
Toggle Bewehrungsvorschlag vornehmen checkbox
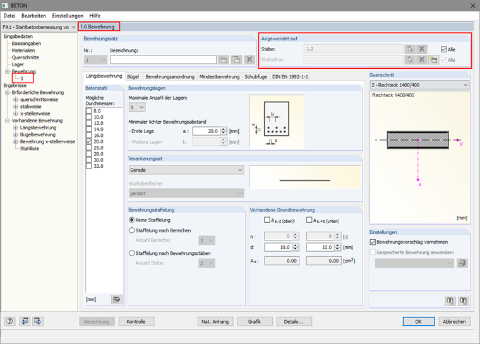coord(373,242)
